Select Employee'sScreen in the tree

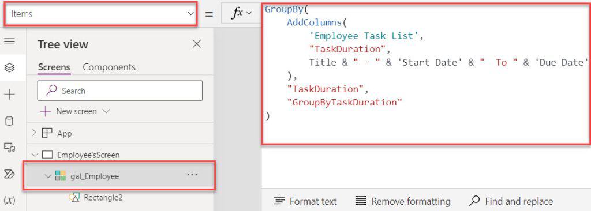[88, 155]
